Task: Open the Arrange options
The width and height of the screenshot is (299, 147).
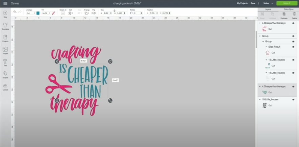Action: [x=86, y=13]
